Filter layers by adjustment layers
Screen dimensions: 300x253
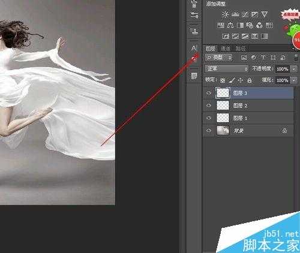click(253, 58)
